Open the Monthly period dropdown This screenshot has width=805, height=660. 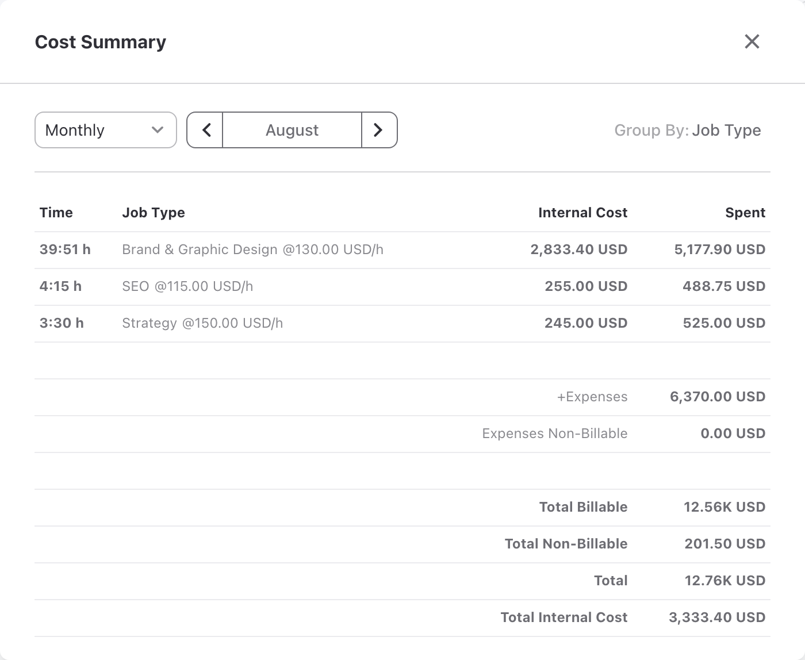[x=106, y=130]
